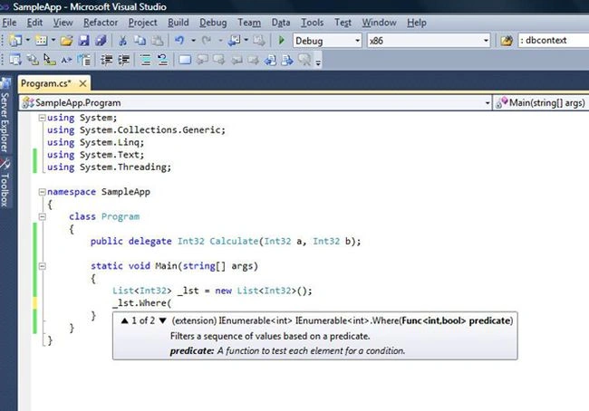Screen dimensions: 589x411
Task: Collapse the Main method outlining block
Action: pos(42,266)
